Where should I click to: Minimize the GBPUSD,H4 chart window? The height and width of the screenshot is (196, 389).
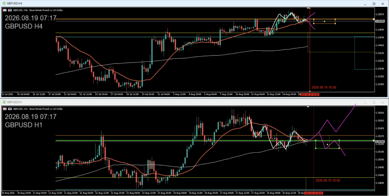(x=365, y=4)
